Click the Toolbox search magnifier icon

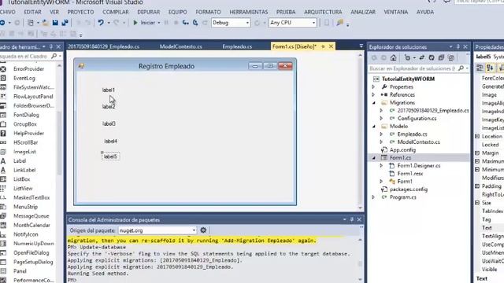pyautogui.click(x=54, y=56)
